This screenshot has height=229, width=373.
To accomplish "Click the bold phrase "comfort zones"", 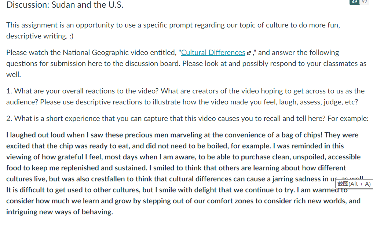I will coord(230,201).
